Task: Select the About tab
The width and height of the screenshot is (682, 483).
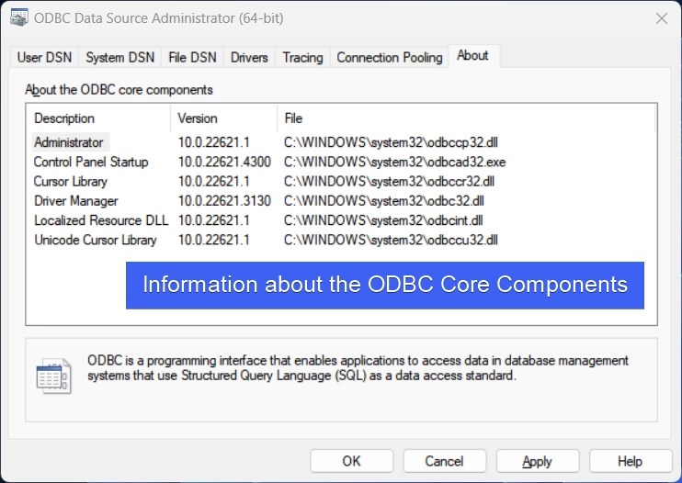Action: (472, 56)
